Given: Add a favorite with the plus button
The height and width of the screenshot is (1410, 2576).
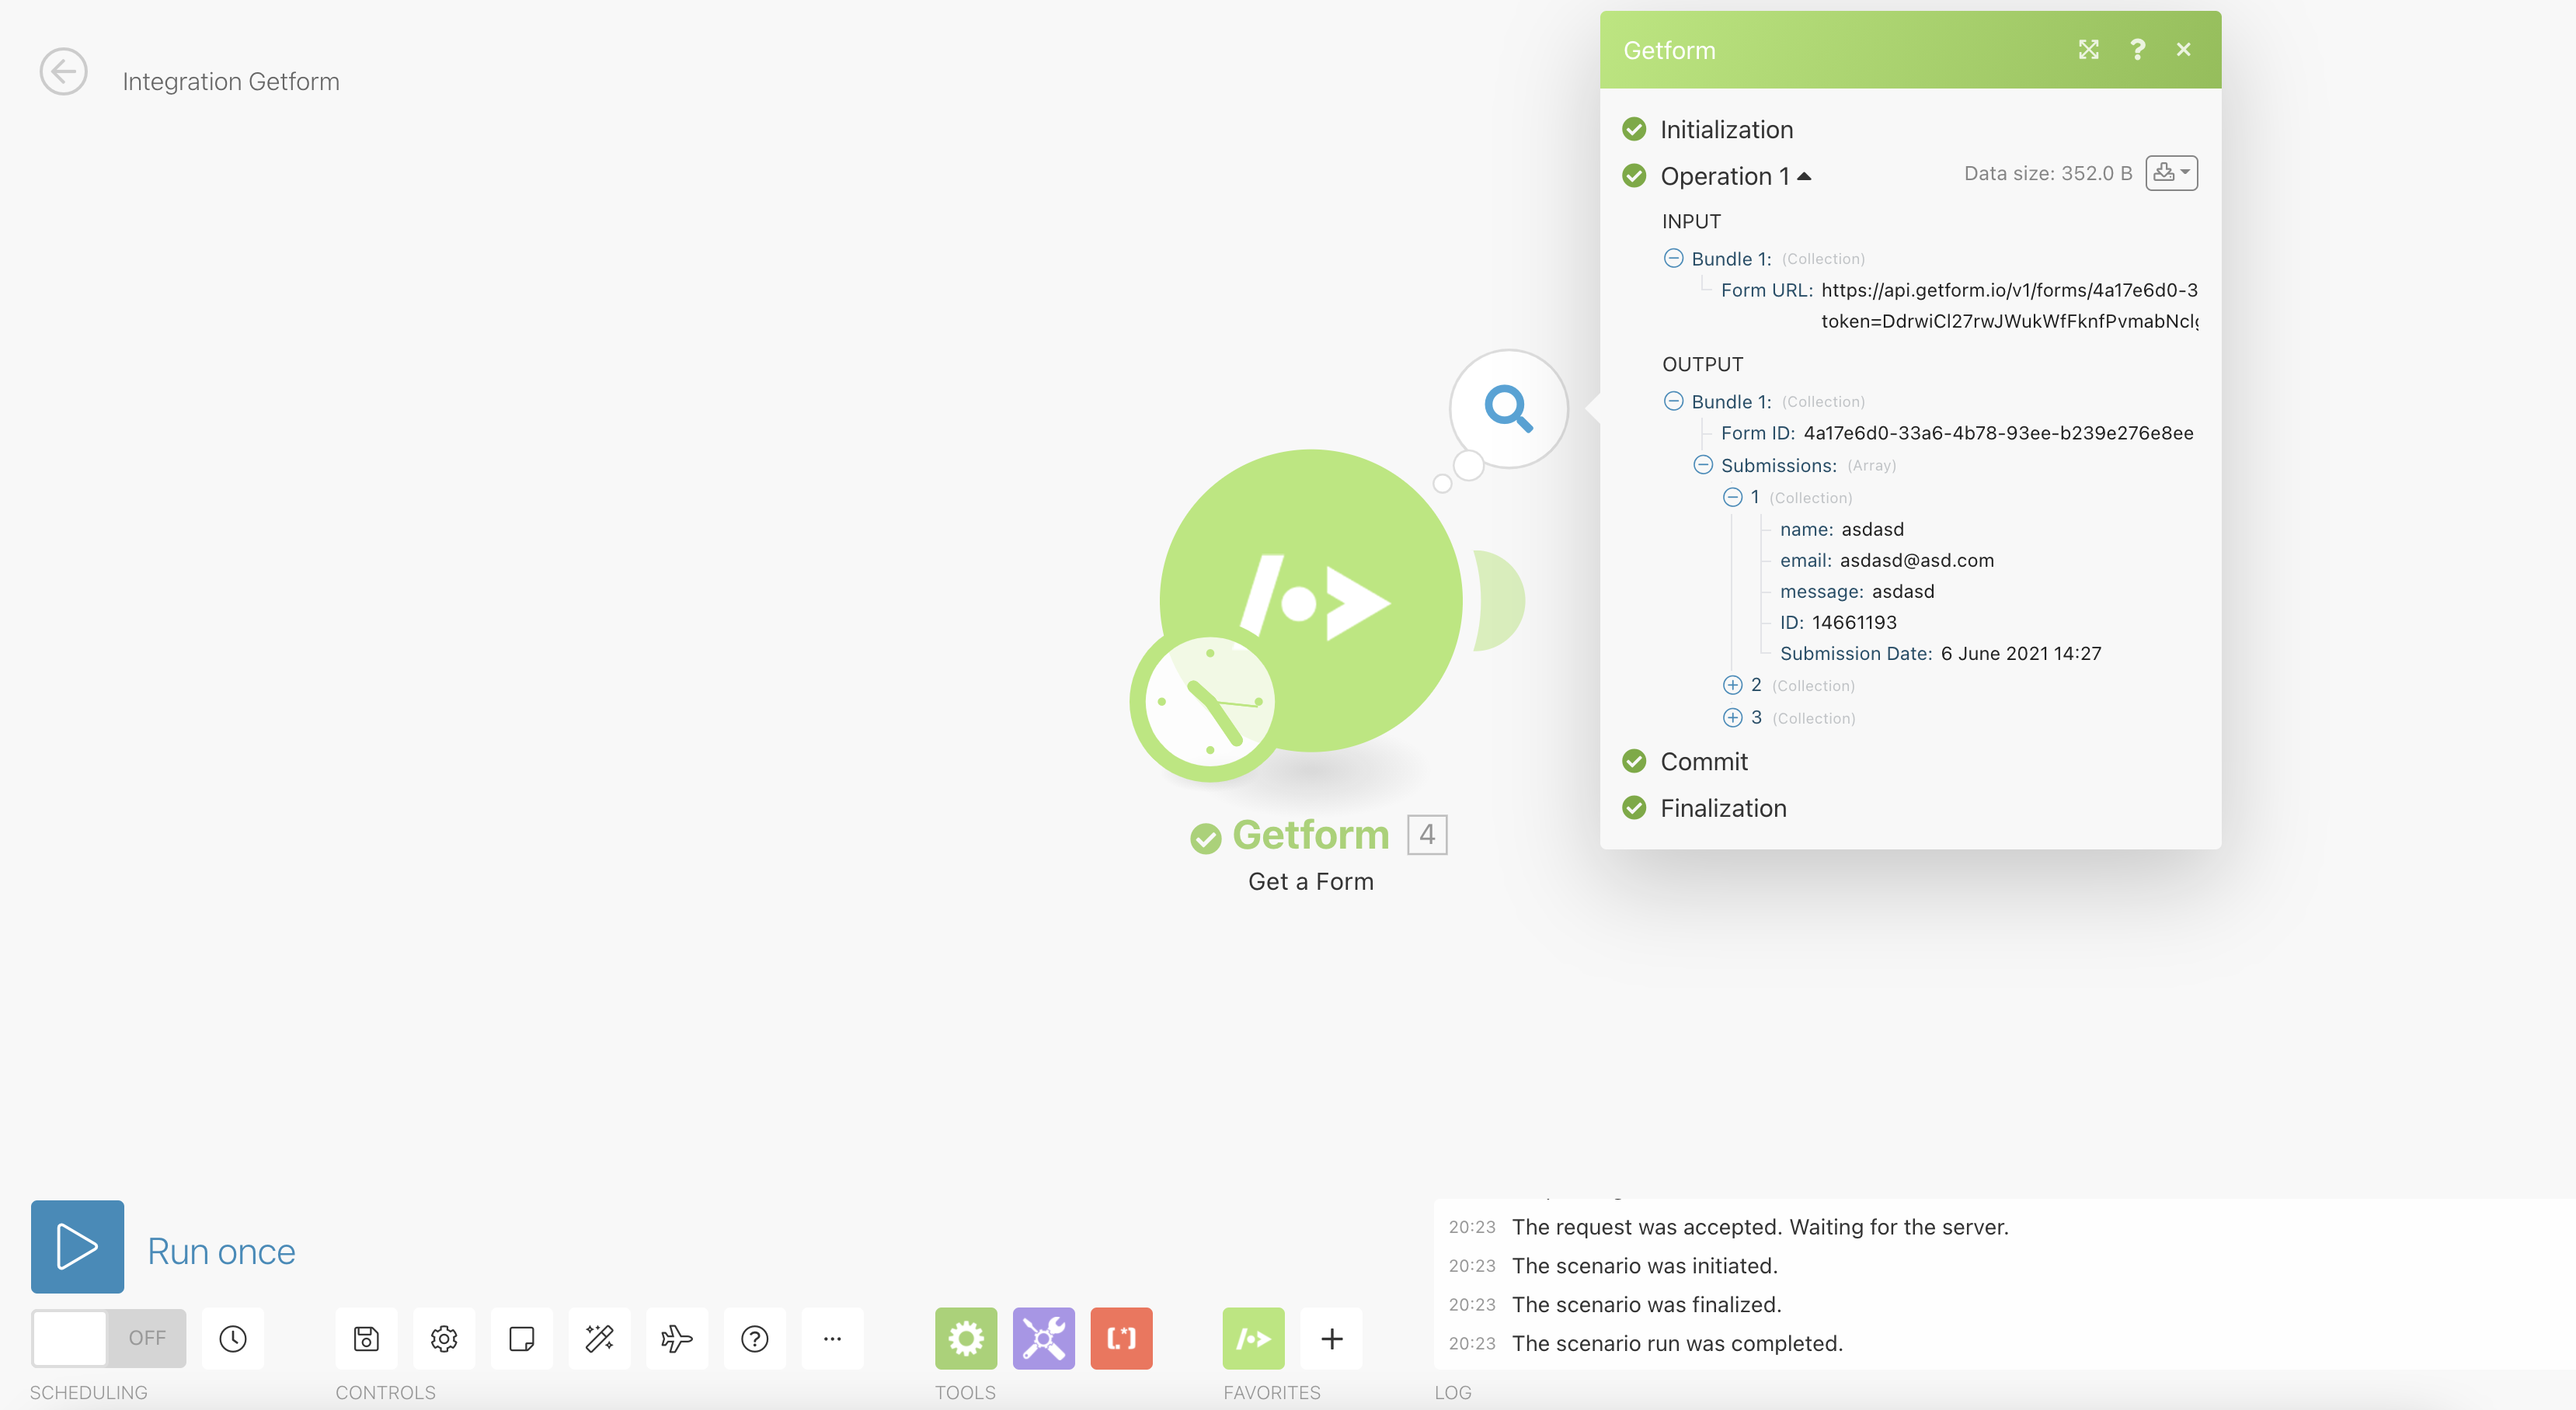Looking at the screenshot, I should point(1332,1338).
